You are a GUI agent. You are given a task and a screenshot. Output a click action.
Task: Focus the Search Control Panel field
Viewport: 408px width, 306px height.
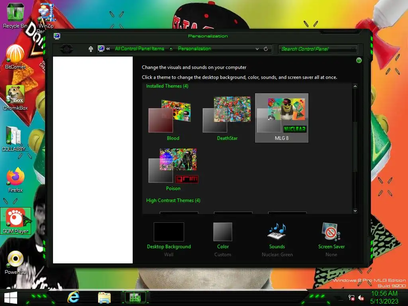click(318, 49)
